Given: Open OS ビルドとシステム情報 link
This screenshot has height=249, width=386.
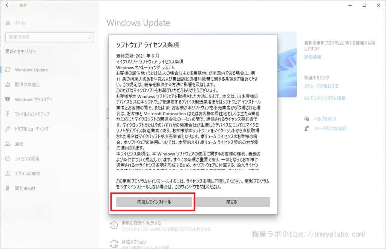Looking at the screenshot, I should (325, 98).
